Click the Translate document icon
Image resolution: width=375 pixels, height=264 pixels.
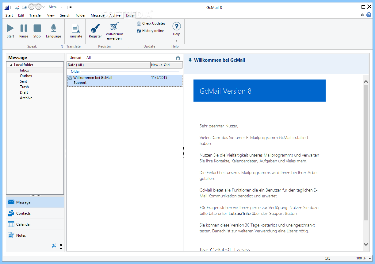(75, 28)
